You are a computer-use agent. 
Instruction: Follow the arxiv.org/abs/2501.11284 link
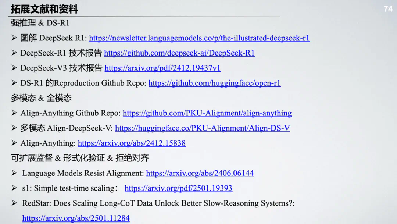click(x=76, y=218)
